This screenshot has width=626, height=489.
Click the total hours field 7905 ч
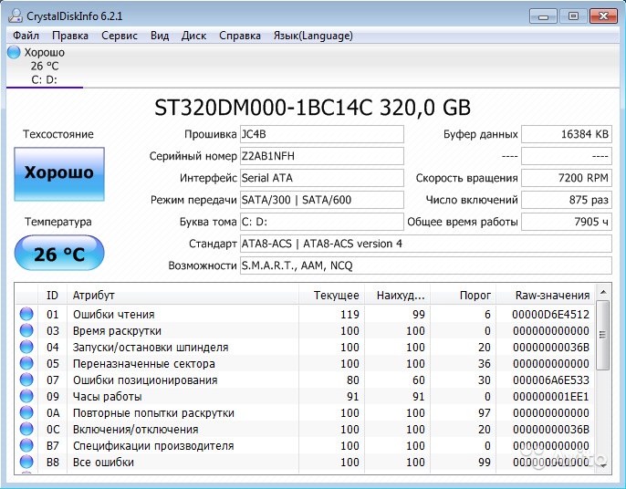point(567,222)
